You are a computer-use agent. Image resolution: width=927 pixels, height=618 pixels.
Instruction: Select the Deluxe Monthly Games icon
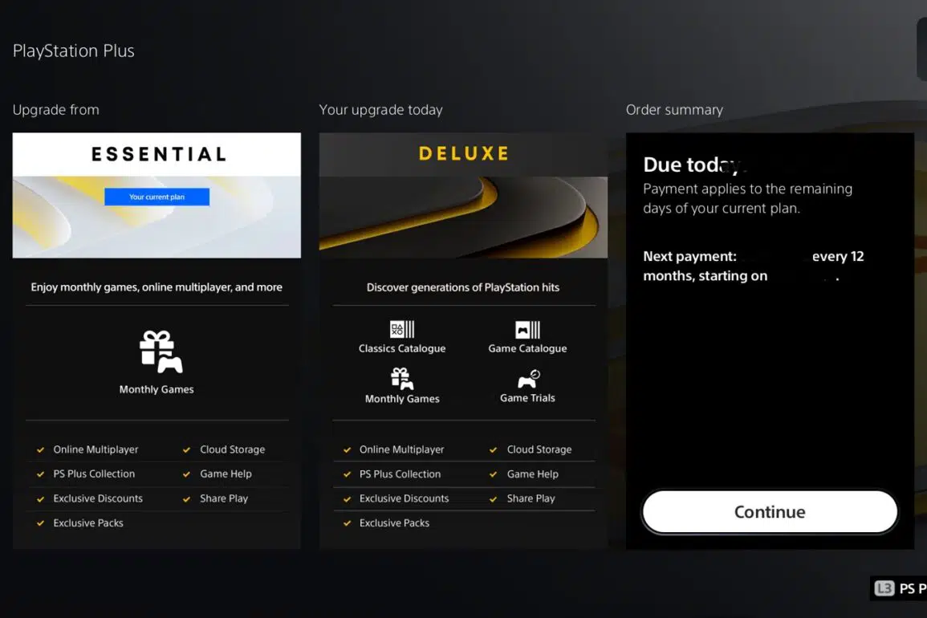pyautogui.click(x=402, y=379)
